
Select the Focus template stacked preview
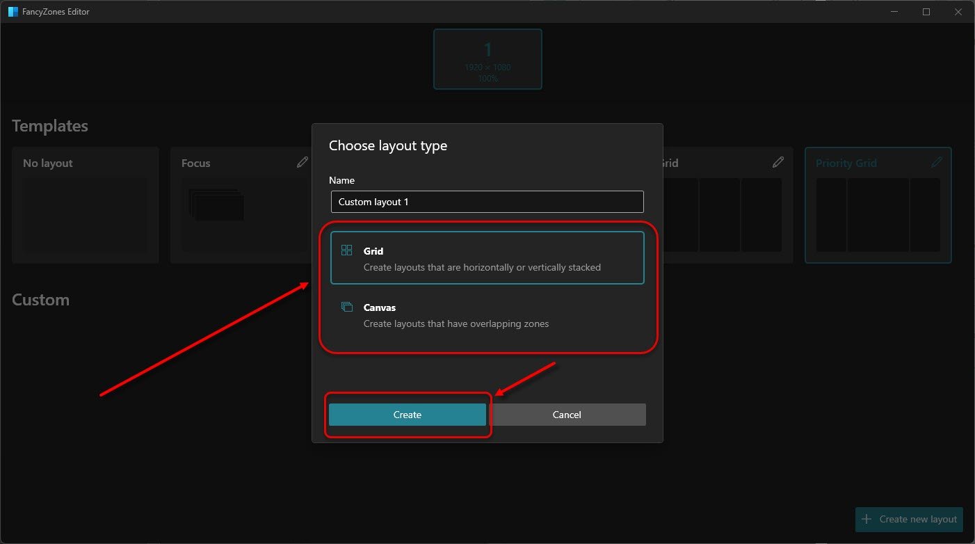click(217, 205)
